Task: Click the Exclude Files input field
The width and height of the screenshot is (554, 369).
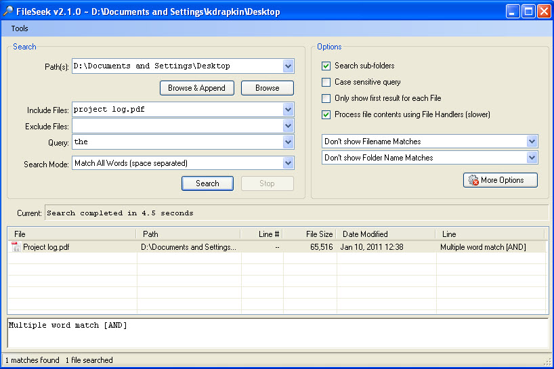Action: point(176,126)
